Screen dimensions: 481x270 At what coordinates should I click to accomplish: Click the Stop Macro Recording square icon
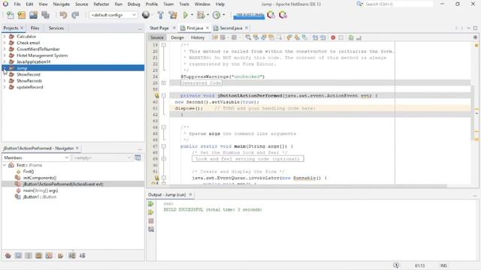pyautogui.click(x=340, y=37)
